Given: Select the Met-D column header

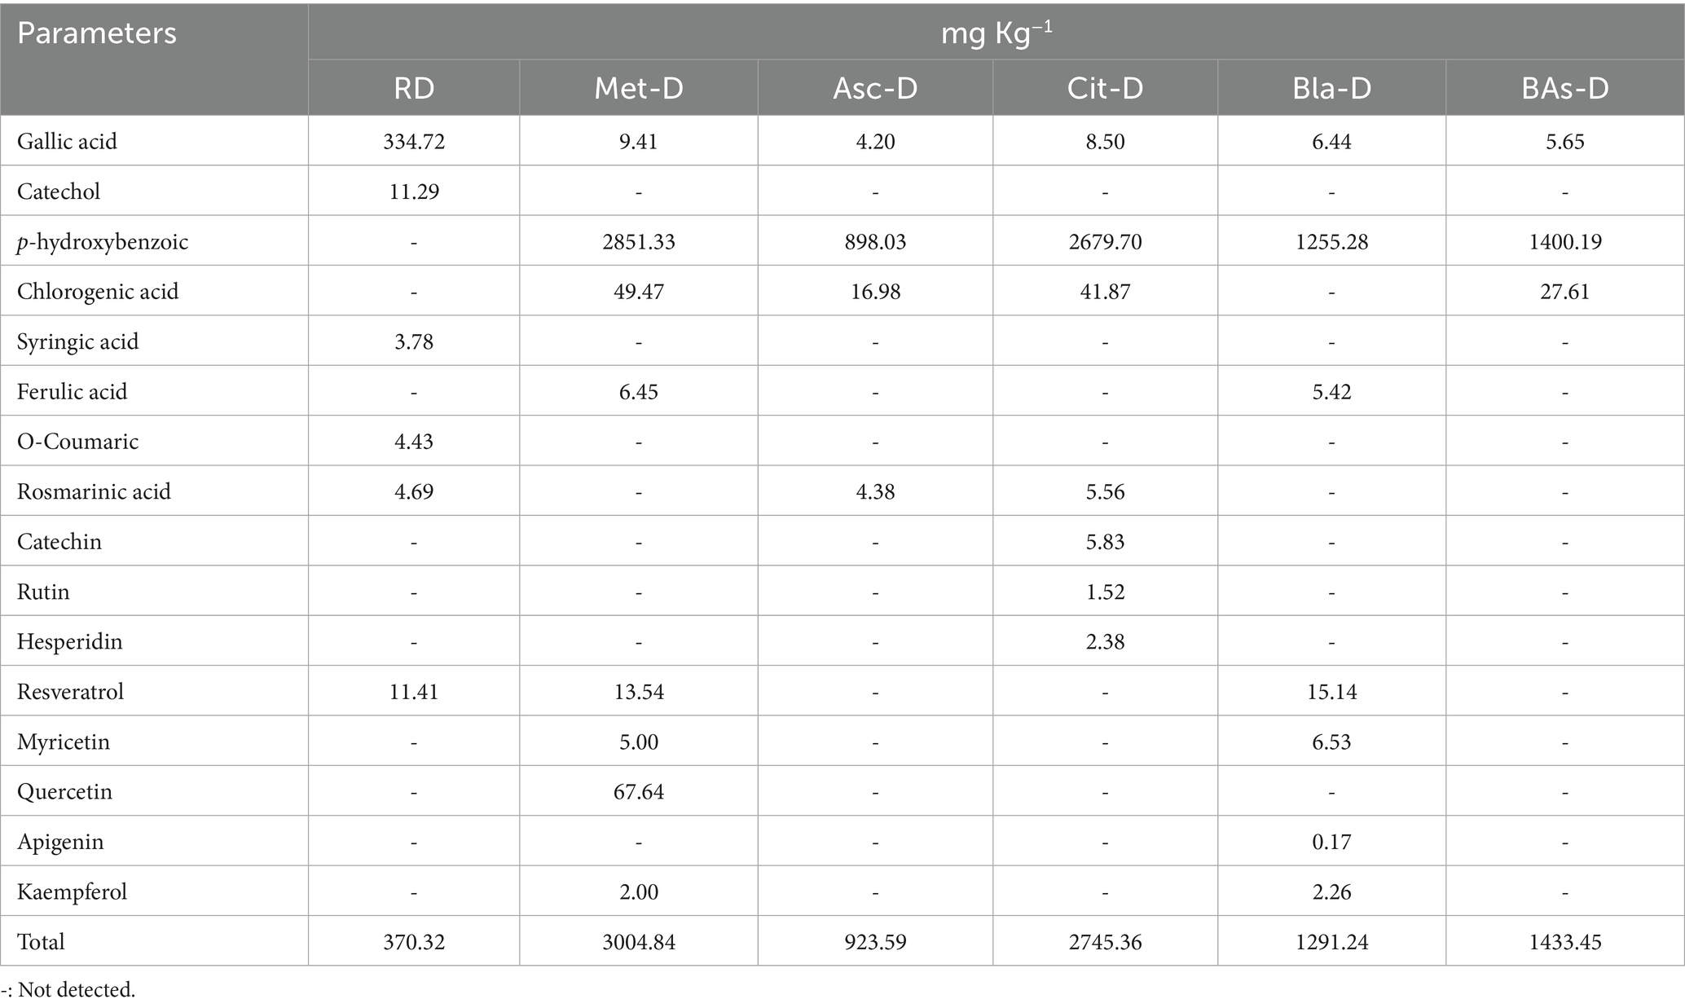Looking at the screenshot, I should 639,88.
